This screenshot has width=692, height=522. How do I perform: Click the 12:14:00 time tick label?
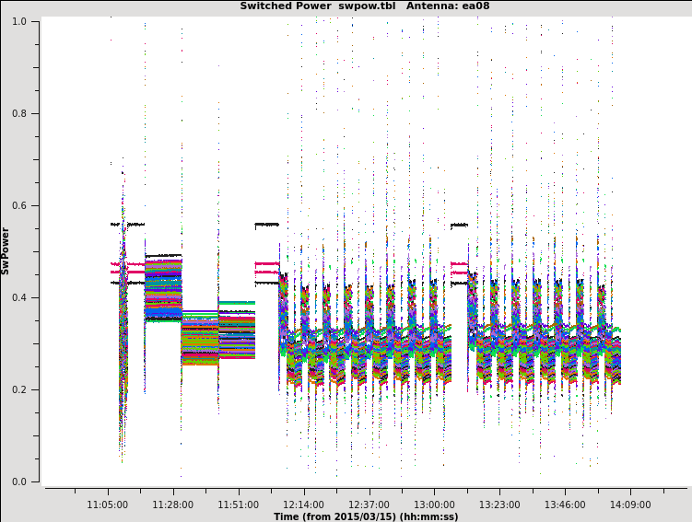[303, 505]
